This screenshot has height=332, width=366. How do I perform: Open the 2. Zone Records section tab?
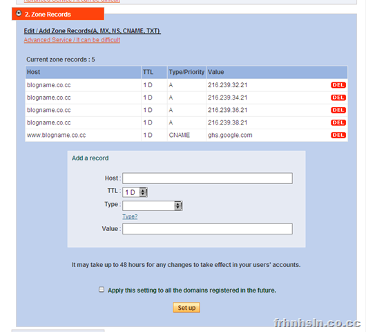tap(58, 14)
